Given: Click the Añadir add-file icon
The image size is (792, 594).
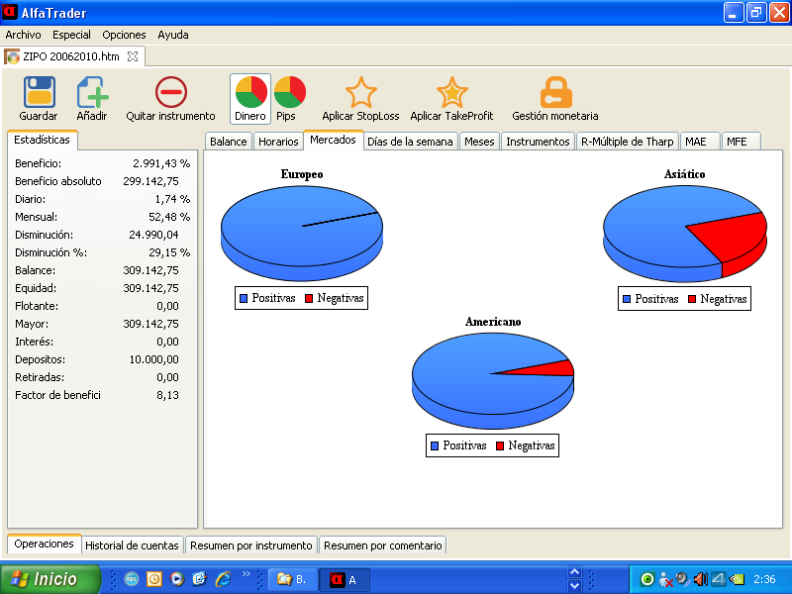Looking at the screenshot, I should pyautogui.click(x=92, y=92).
